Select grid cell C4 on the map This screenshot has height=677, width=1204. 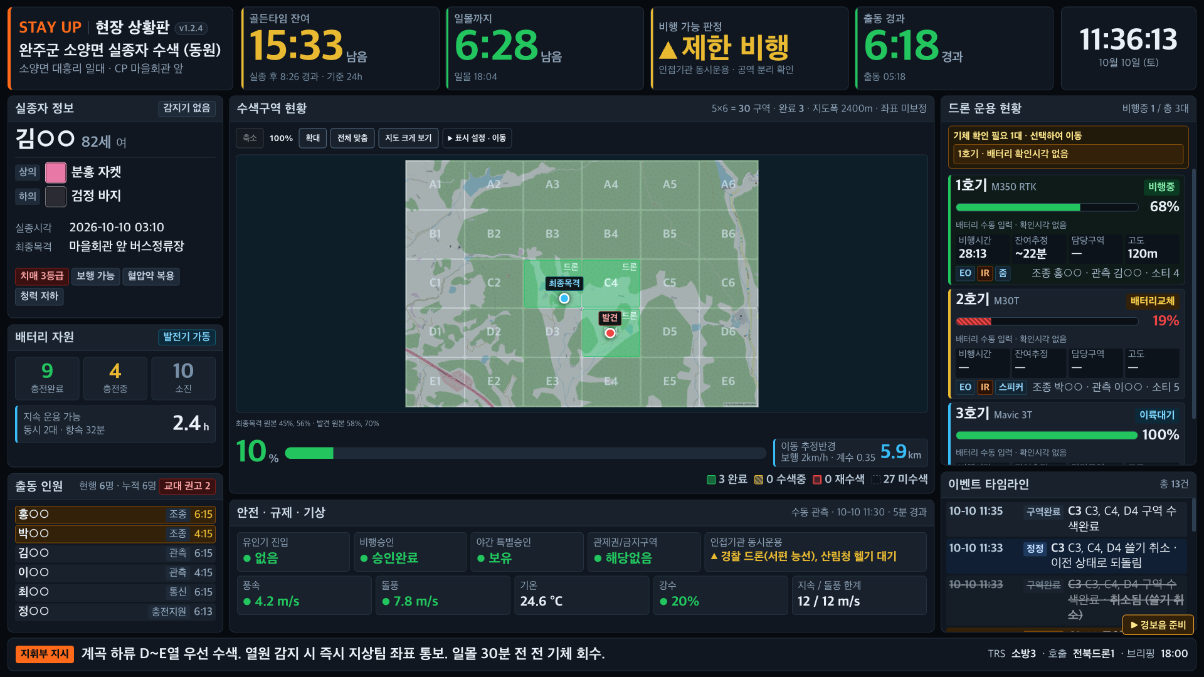point(611,283)
